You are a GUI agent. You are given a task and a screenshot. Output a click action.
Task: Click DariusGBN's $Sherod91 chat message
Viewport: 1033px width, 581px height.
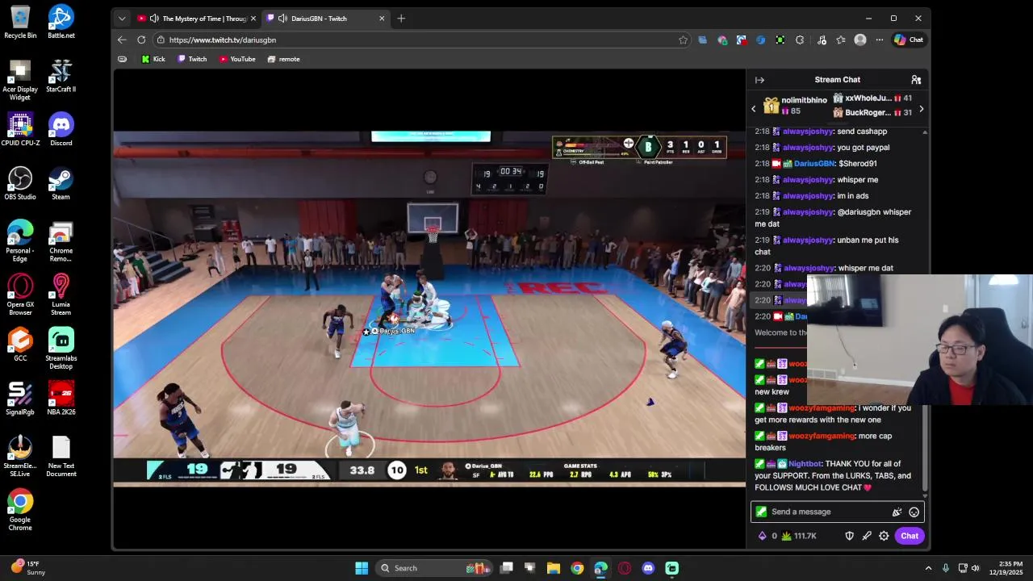816,164
